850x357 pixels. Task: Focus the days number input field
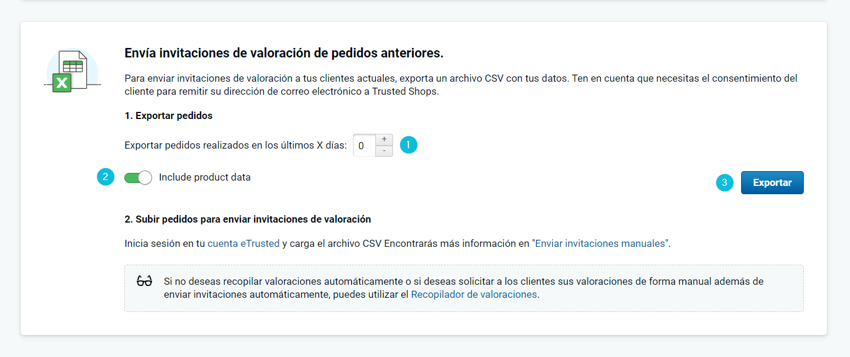pos(364,146)
